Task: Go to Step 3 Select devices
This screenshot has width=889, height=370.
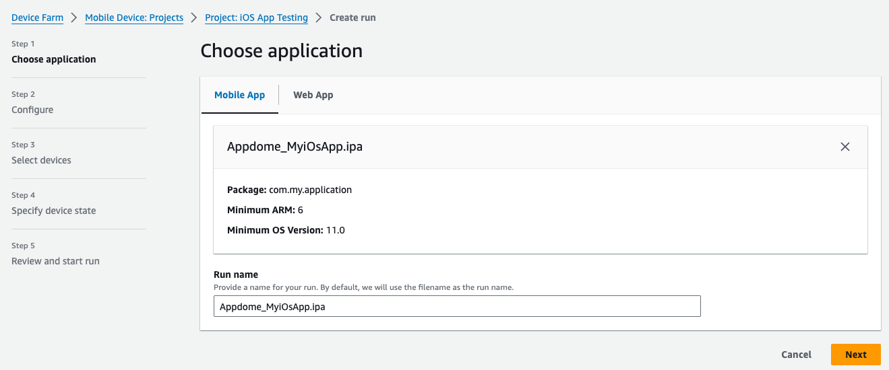Action: click(41, 160)
